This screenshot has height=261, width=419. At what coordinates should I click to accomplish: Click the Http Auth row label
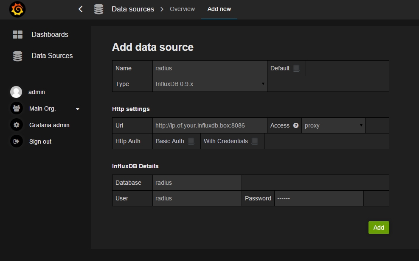(128, 141)
